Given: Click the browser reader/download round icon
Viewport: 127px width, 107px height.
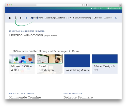Looking at the screenshot, I should 86,5.
